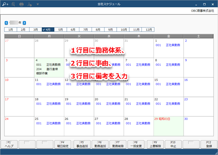Click 001 正社員勤務 on day 25
This screenshot has width=218, height=155.
tap(48, 123)
